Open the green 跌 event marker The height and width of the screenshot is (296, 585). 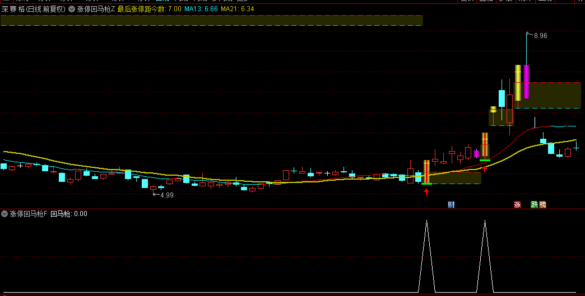coord(534,204)
